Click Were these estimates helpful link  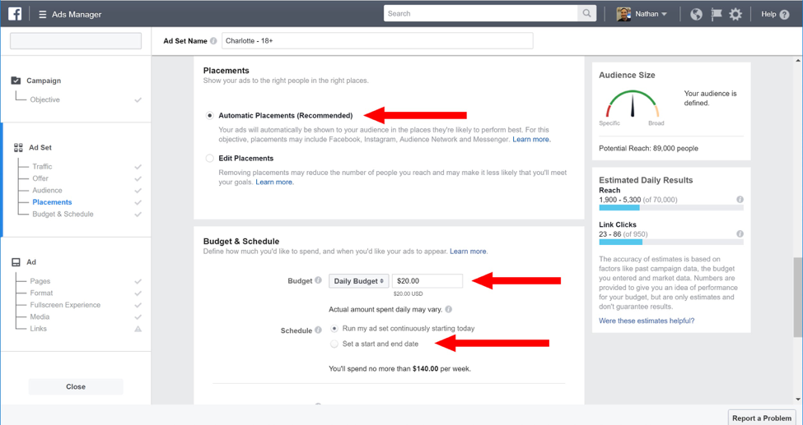point(647,321)
